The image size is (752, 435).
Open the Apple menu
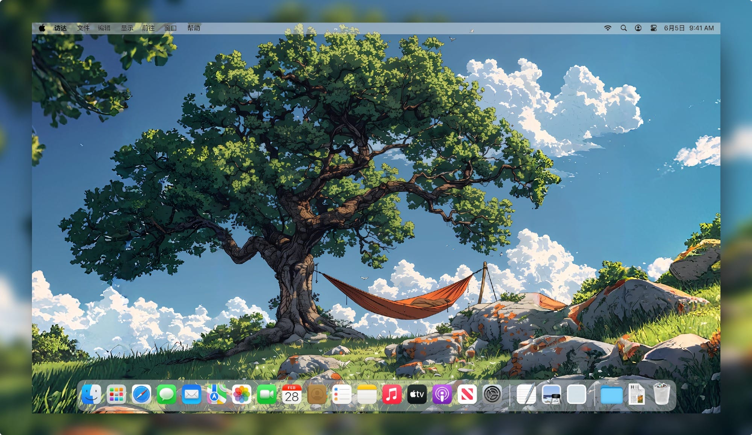[42, 28]
